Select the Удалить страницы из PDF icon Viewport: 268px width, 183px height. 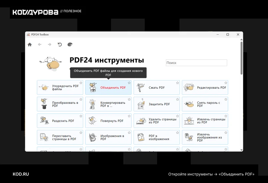(x=141, y=121)
